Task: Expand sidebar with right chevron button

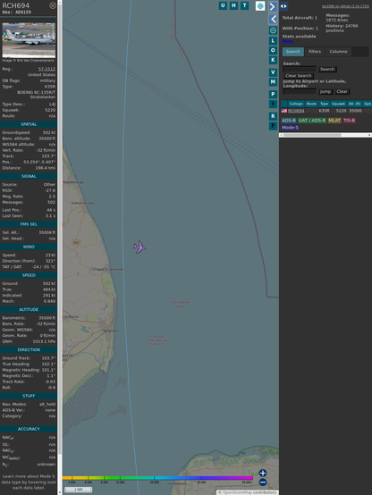Action: point(273,6)
